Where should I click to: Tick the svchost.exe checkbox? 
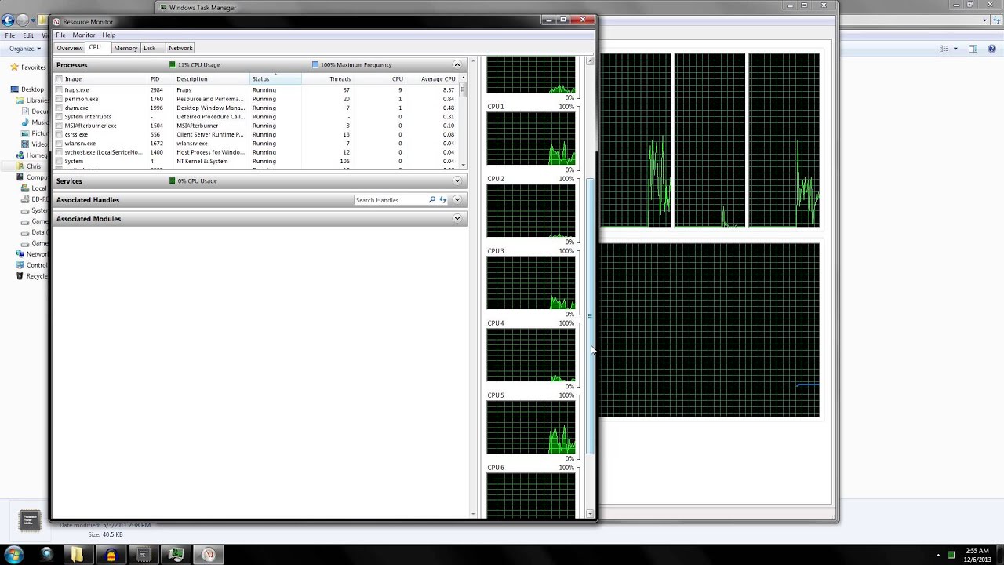[59, 152]
